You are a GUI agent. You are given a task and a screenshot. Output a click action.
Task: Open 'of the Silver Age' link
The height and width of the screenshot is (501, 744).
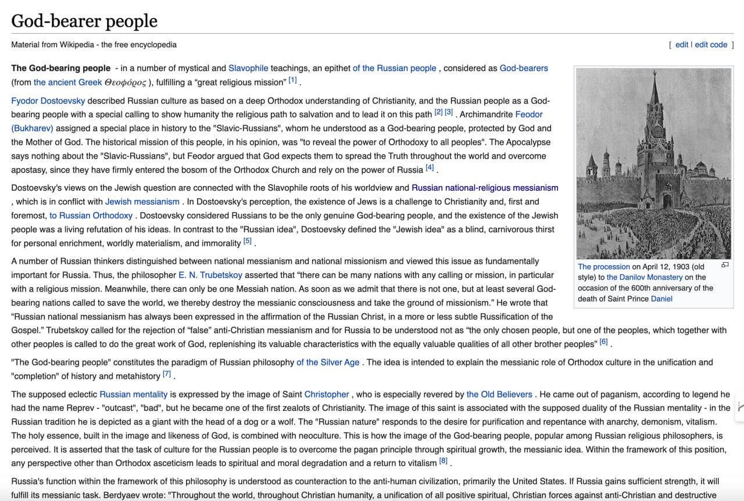tap(328, 362)
